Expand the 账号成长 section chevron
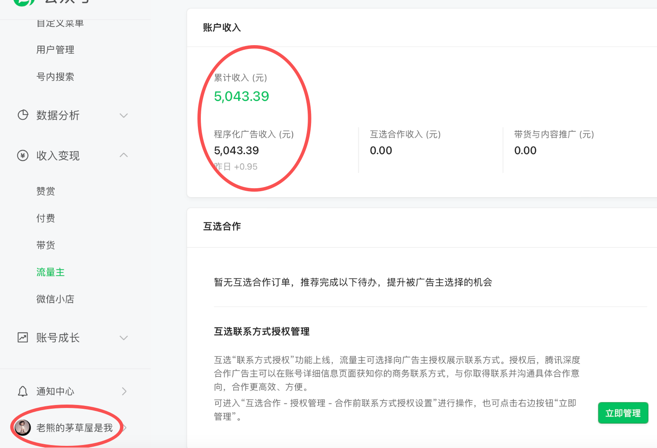657x448 pixels. point(124,338)
